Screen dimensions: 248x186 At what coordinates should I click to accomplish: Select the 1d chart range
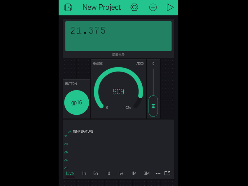(x=108, y=173)
